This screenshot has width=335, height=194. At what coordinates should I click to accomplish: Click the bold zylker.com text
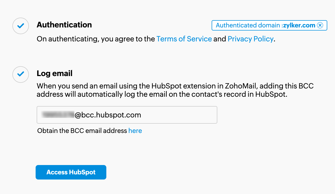click(x=299, y=25)
